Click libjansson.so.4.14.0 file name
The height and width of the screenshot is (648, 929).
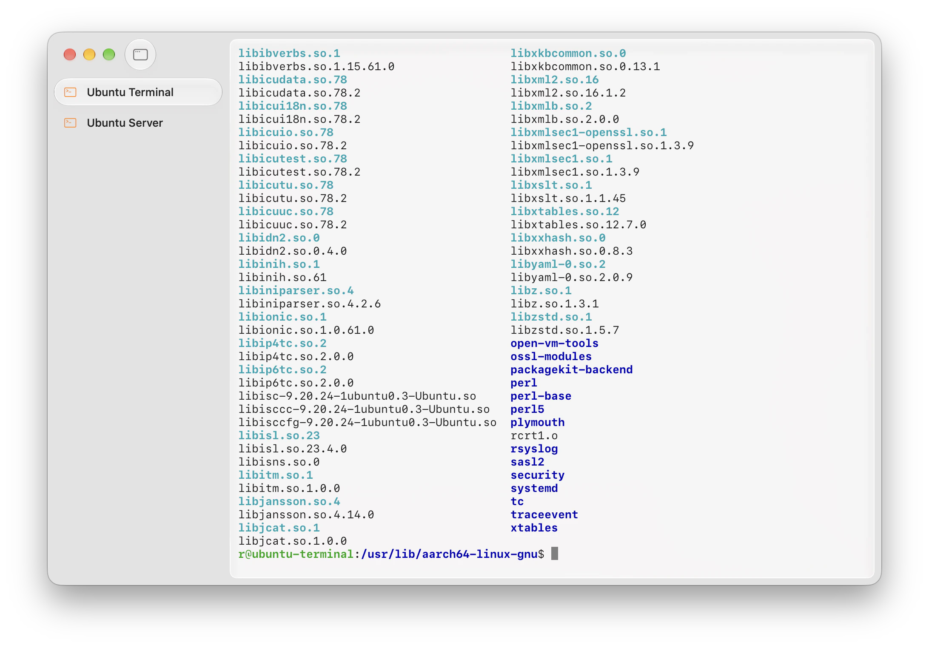(306, 514)
